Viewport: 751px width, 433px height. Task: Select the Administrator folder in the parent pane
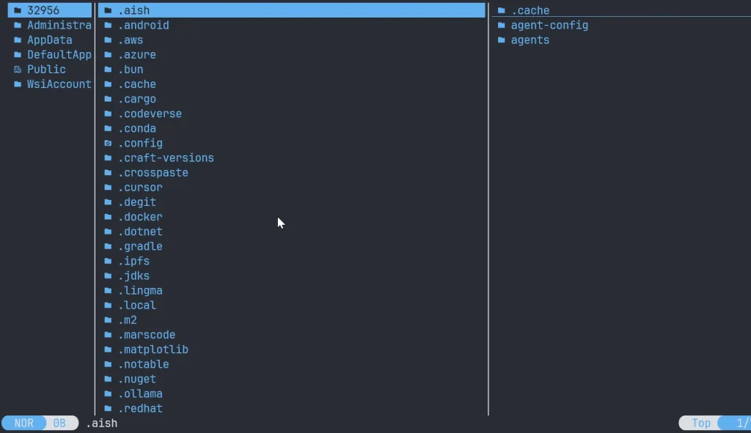(59, 26)
